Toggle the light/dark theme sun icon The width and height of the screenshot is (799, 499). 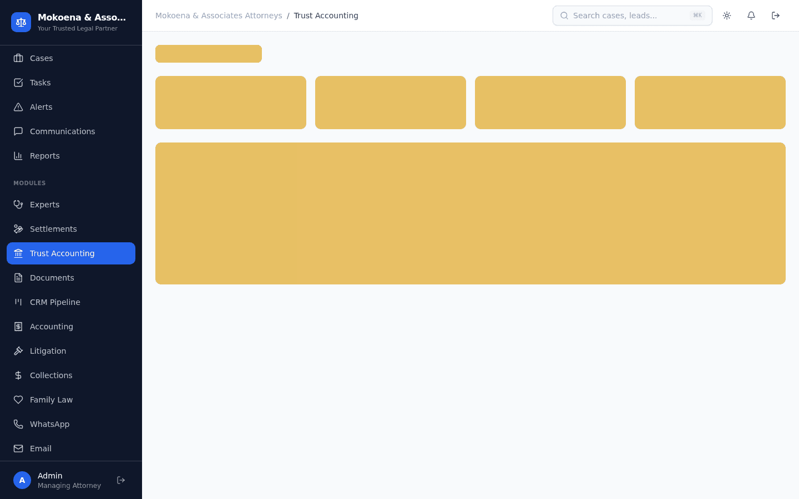coord(727,16)
